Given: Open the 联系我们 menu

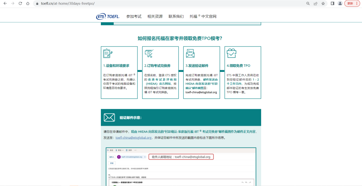Looking at the screenshot, I should 176,16.
